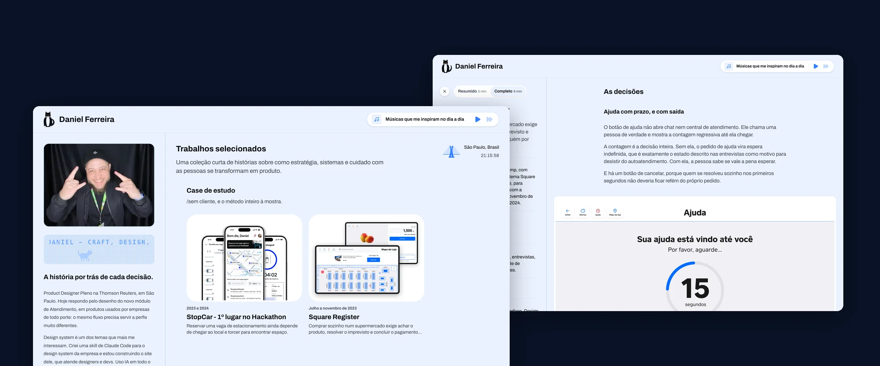This screenshot has width=880, height=366.
Task: Close the reading panel with X button
Action: click(x=444, y=91)
